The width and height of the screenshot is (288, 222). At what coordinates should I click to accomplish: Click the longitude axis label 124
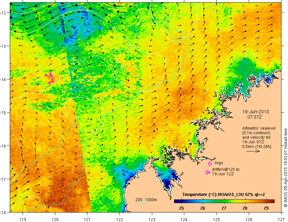click(184, 219)
